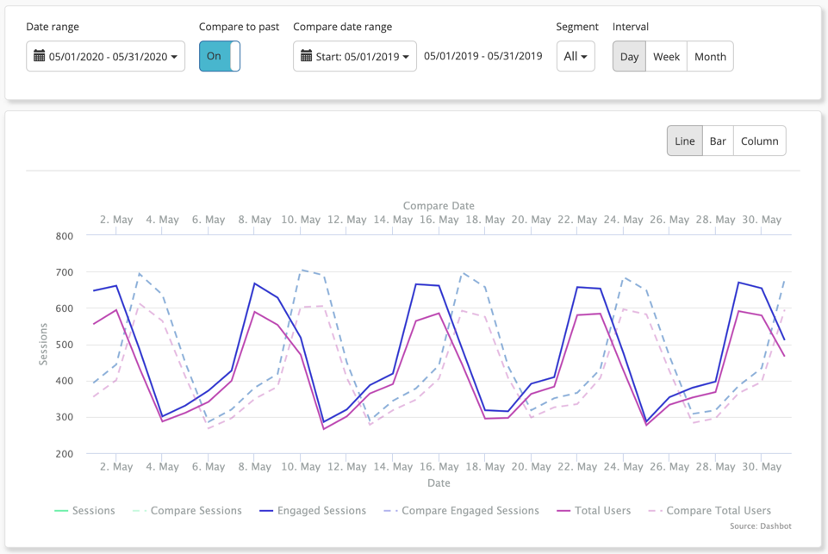Screen dimensions: 828x554
Task: Click the Sessions y-axis title
Action: (43, 345)
